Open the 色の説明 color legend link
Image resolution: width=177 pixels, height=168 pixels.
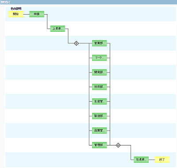tap(16, 8)
